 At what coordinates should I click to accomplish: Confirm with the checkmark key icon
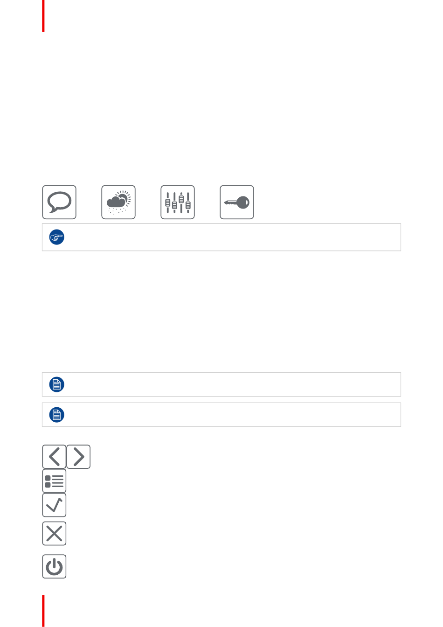(54, 505)
